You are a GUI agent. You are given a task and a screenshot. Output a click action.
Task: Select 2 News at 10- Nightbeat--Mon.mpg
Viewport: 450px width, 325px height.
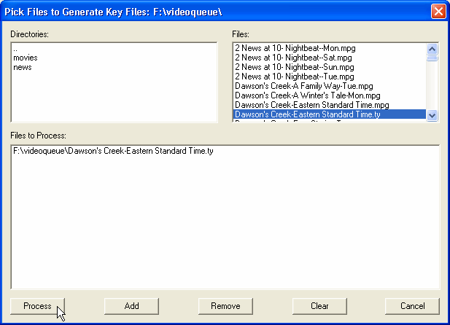click(x=330, y=48)
